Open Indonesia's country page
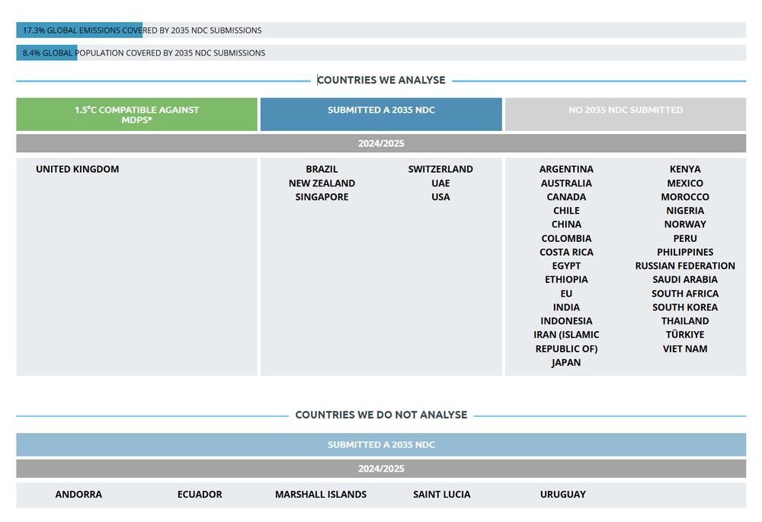The image size is (762, 522). (566, 320)
